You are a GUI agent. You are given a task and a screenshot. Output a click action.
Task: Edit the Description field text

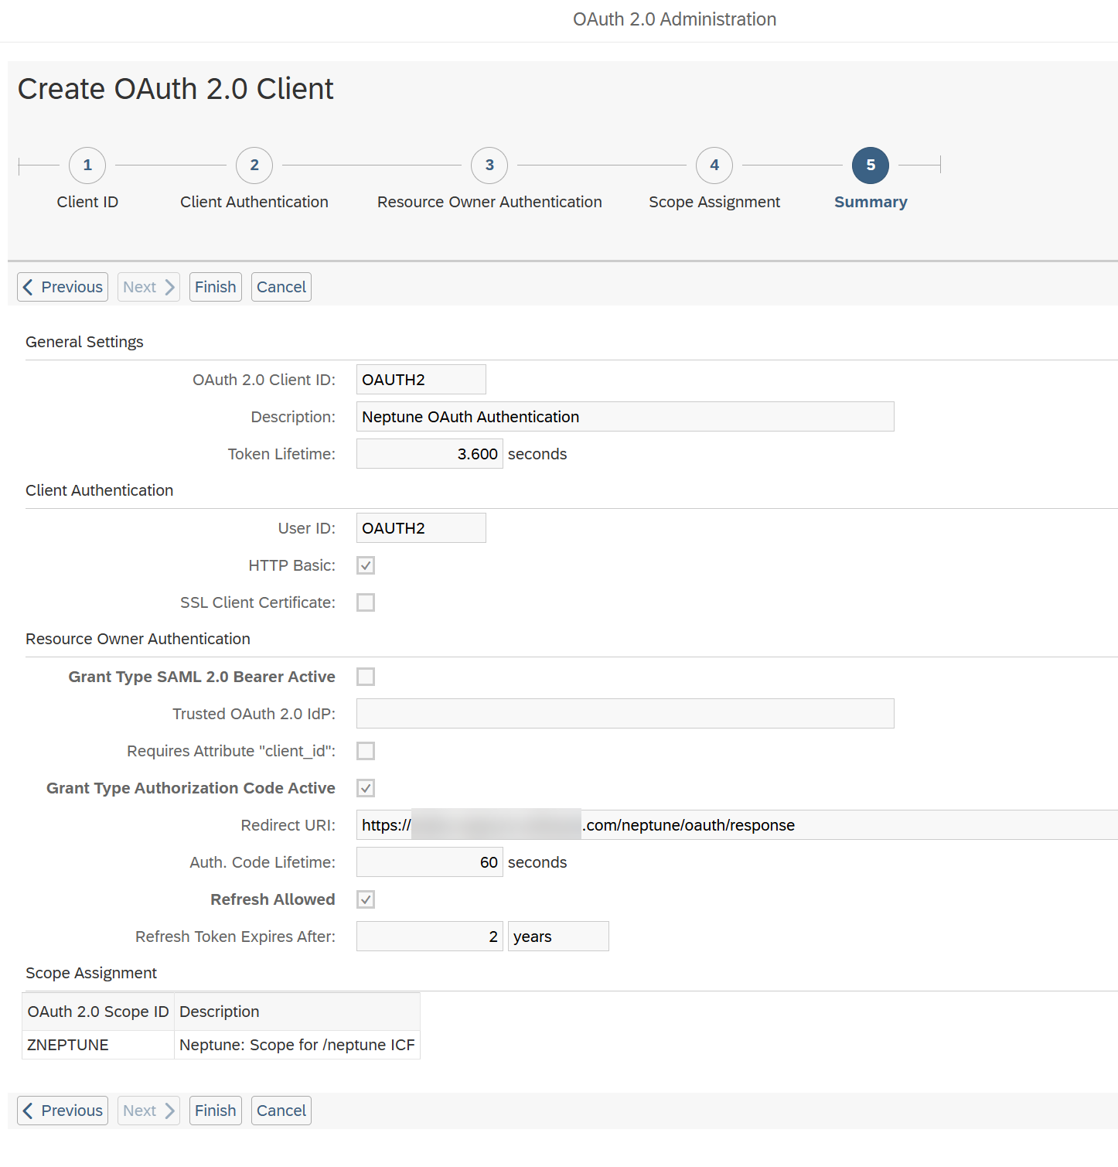624,416
